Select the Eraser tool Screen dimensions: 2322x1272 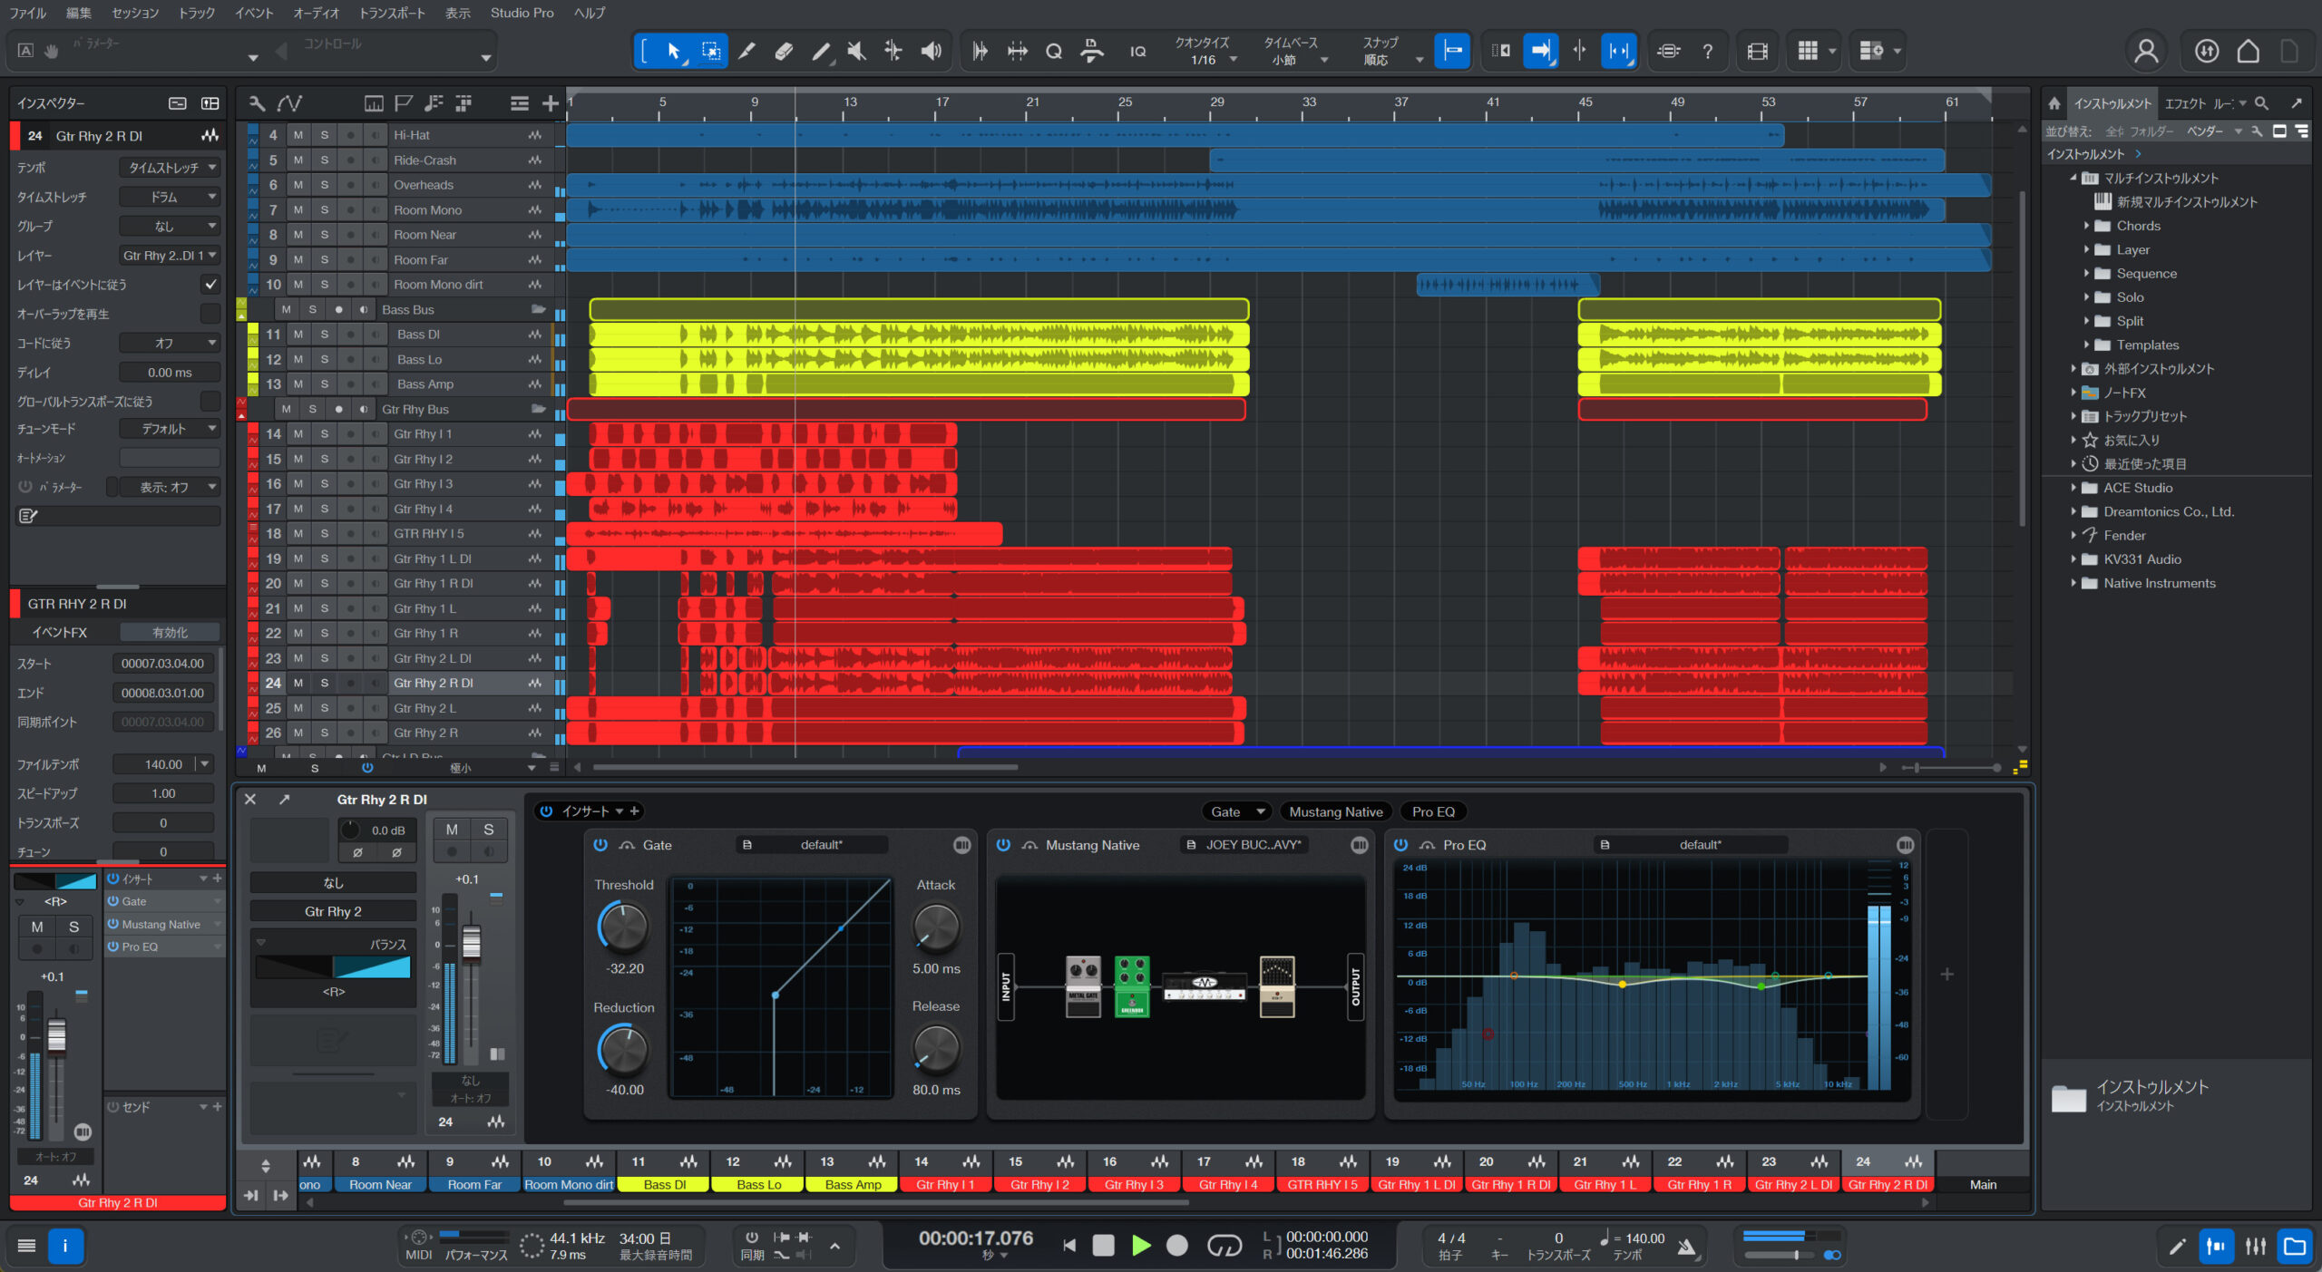coord(784,51)
